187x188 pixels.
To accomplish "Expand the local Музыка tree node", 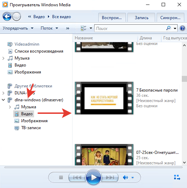I will coord(3,58).
